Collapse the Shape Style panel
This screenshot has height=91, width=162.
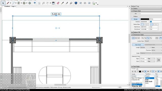point(132,11)
